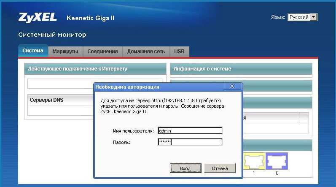This screenshot has height=187, width=336.
Task: Click Действующее подключение к Интернету panel header
Action: (x=95, y=69)
